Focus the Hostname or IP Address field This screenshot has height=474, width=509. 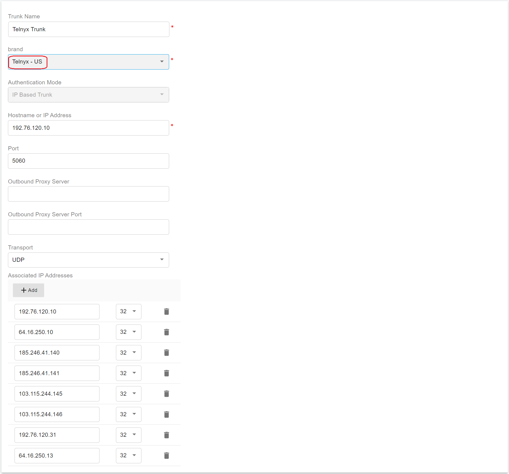click(x=89, y=128)
